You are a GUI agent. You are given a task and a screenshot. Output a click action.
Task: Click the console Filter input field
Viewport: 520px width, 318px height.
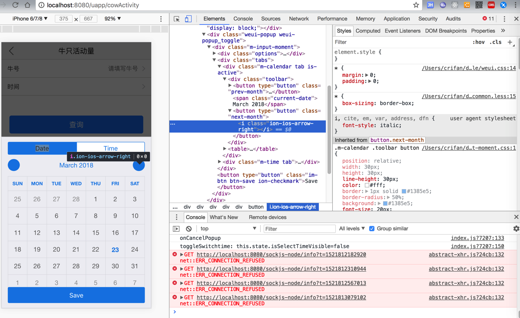(299, 229)
